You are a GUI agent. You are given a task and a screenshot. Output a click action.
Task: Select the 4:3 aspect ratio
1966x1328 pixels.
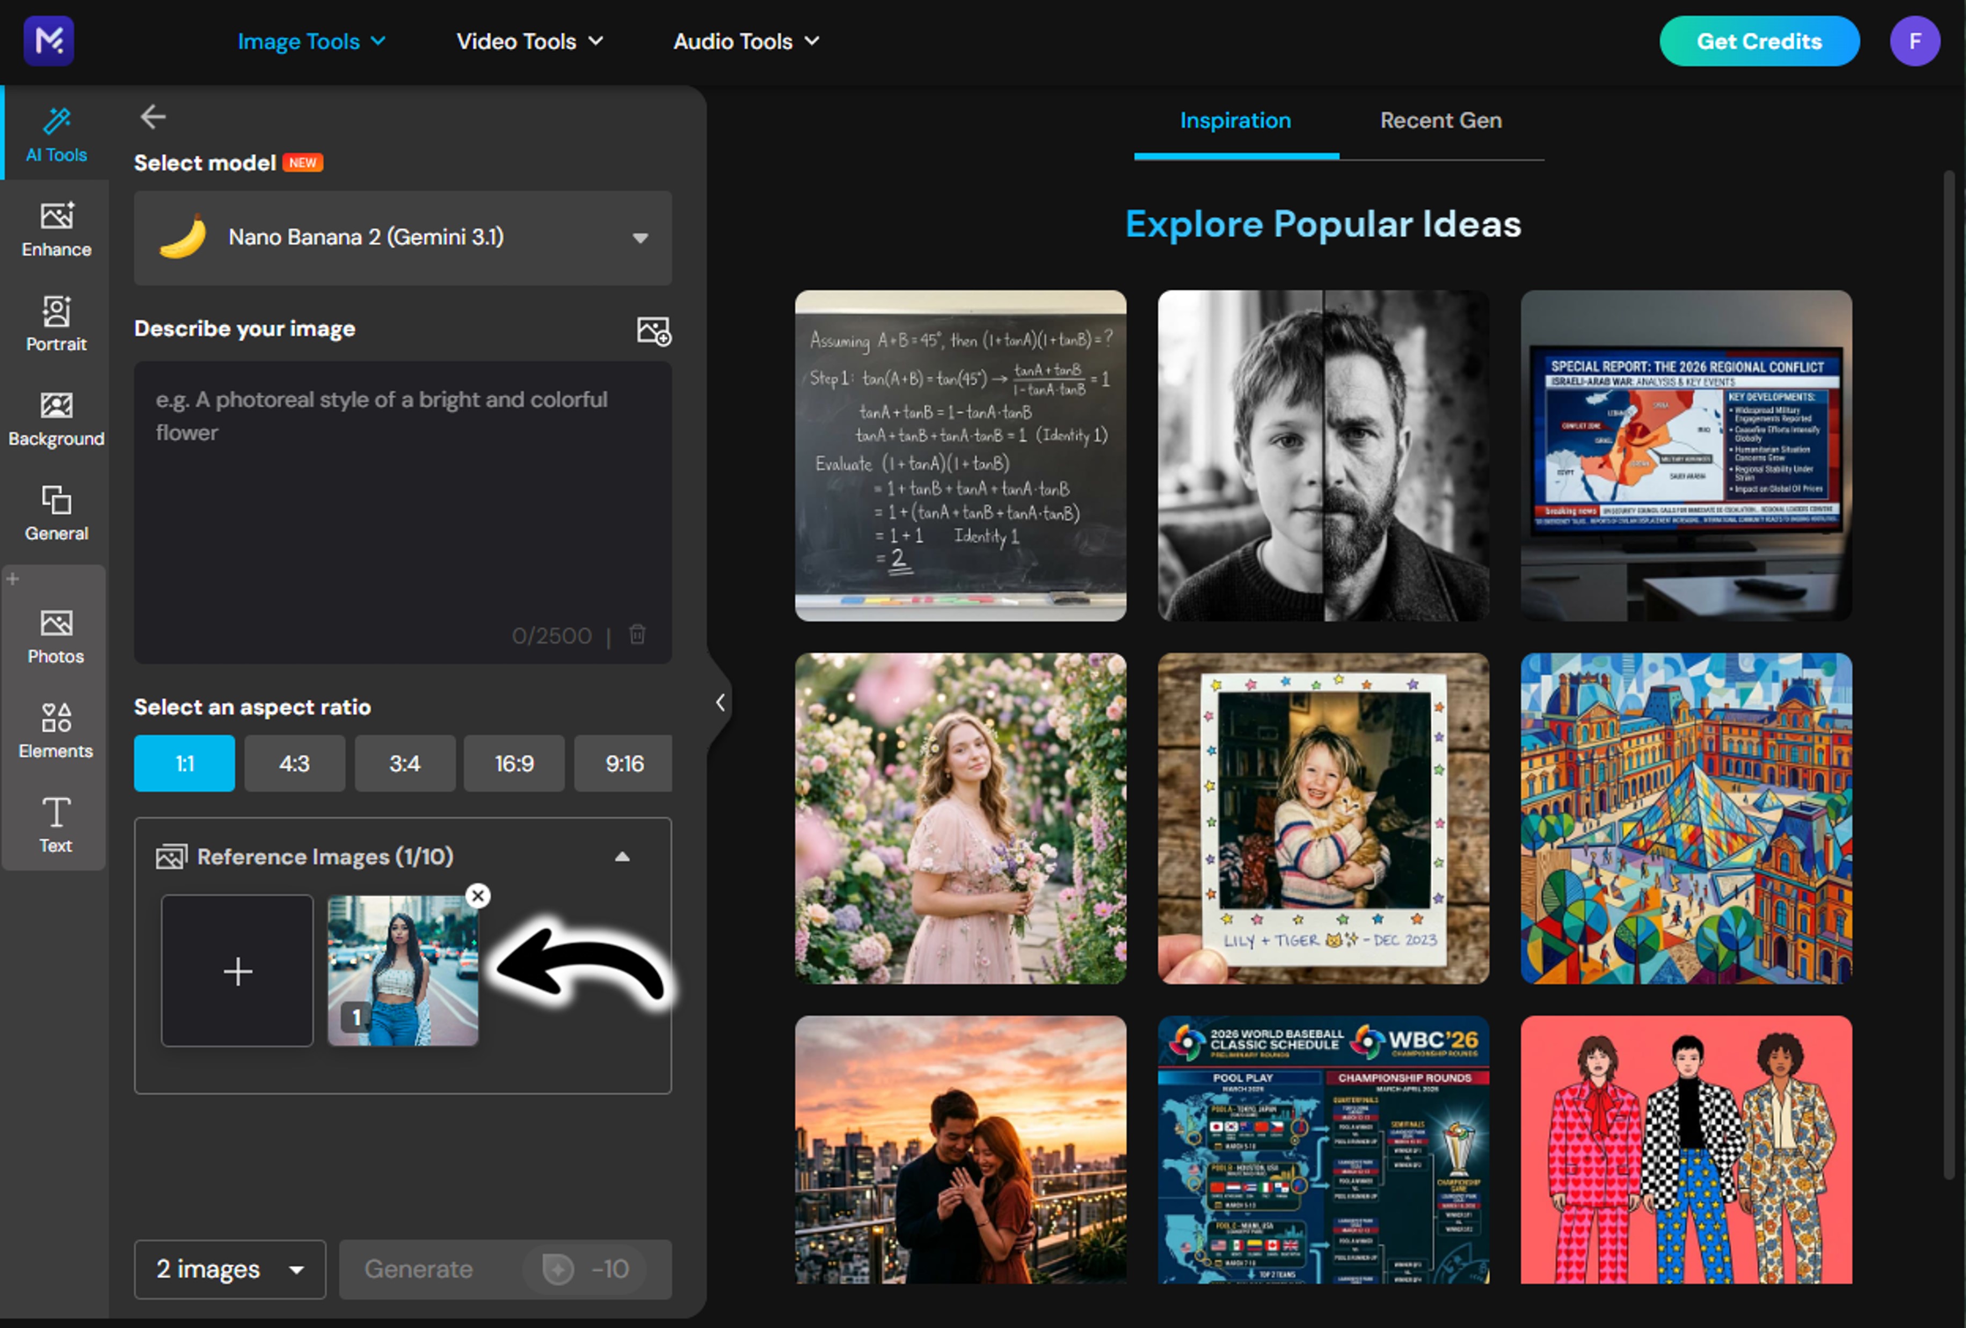[x=294, y=764]
